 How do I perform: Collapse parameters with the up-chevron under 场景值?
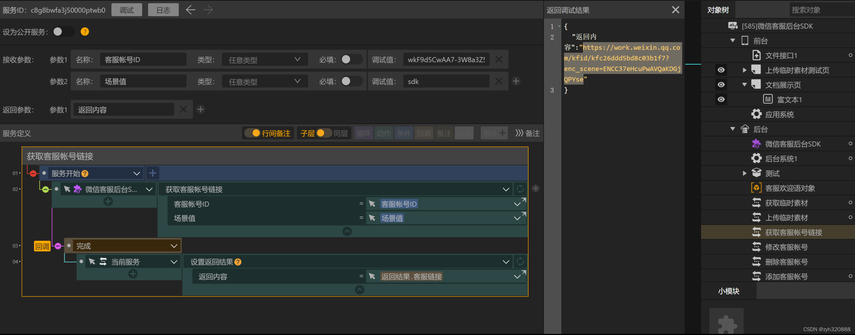click(x=347, y=231)
